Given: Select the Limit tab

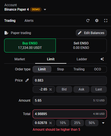Looking at the screenshot, I should tap(51, 59).
